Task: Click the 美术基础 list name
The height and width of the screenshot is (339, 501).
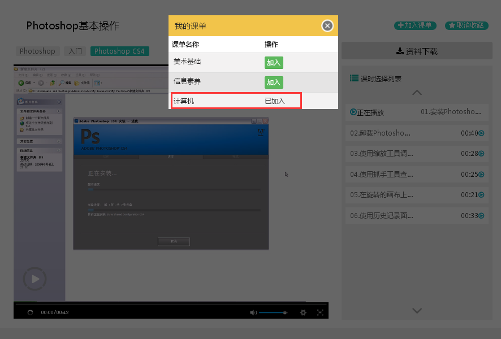Action: click(187, 62)
